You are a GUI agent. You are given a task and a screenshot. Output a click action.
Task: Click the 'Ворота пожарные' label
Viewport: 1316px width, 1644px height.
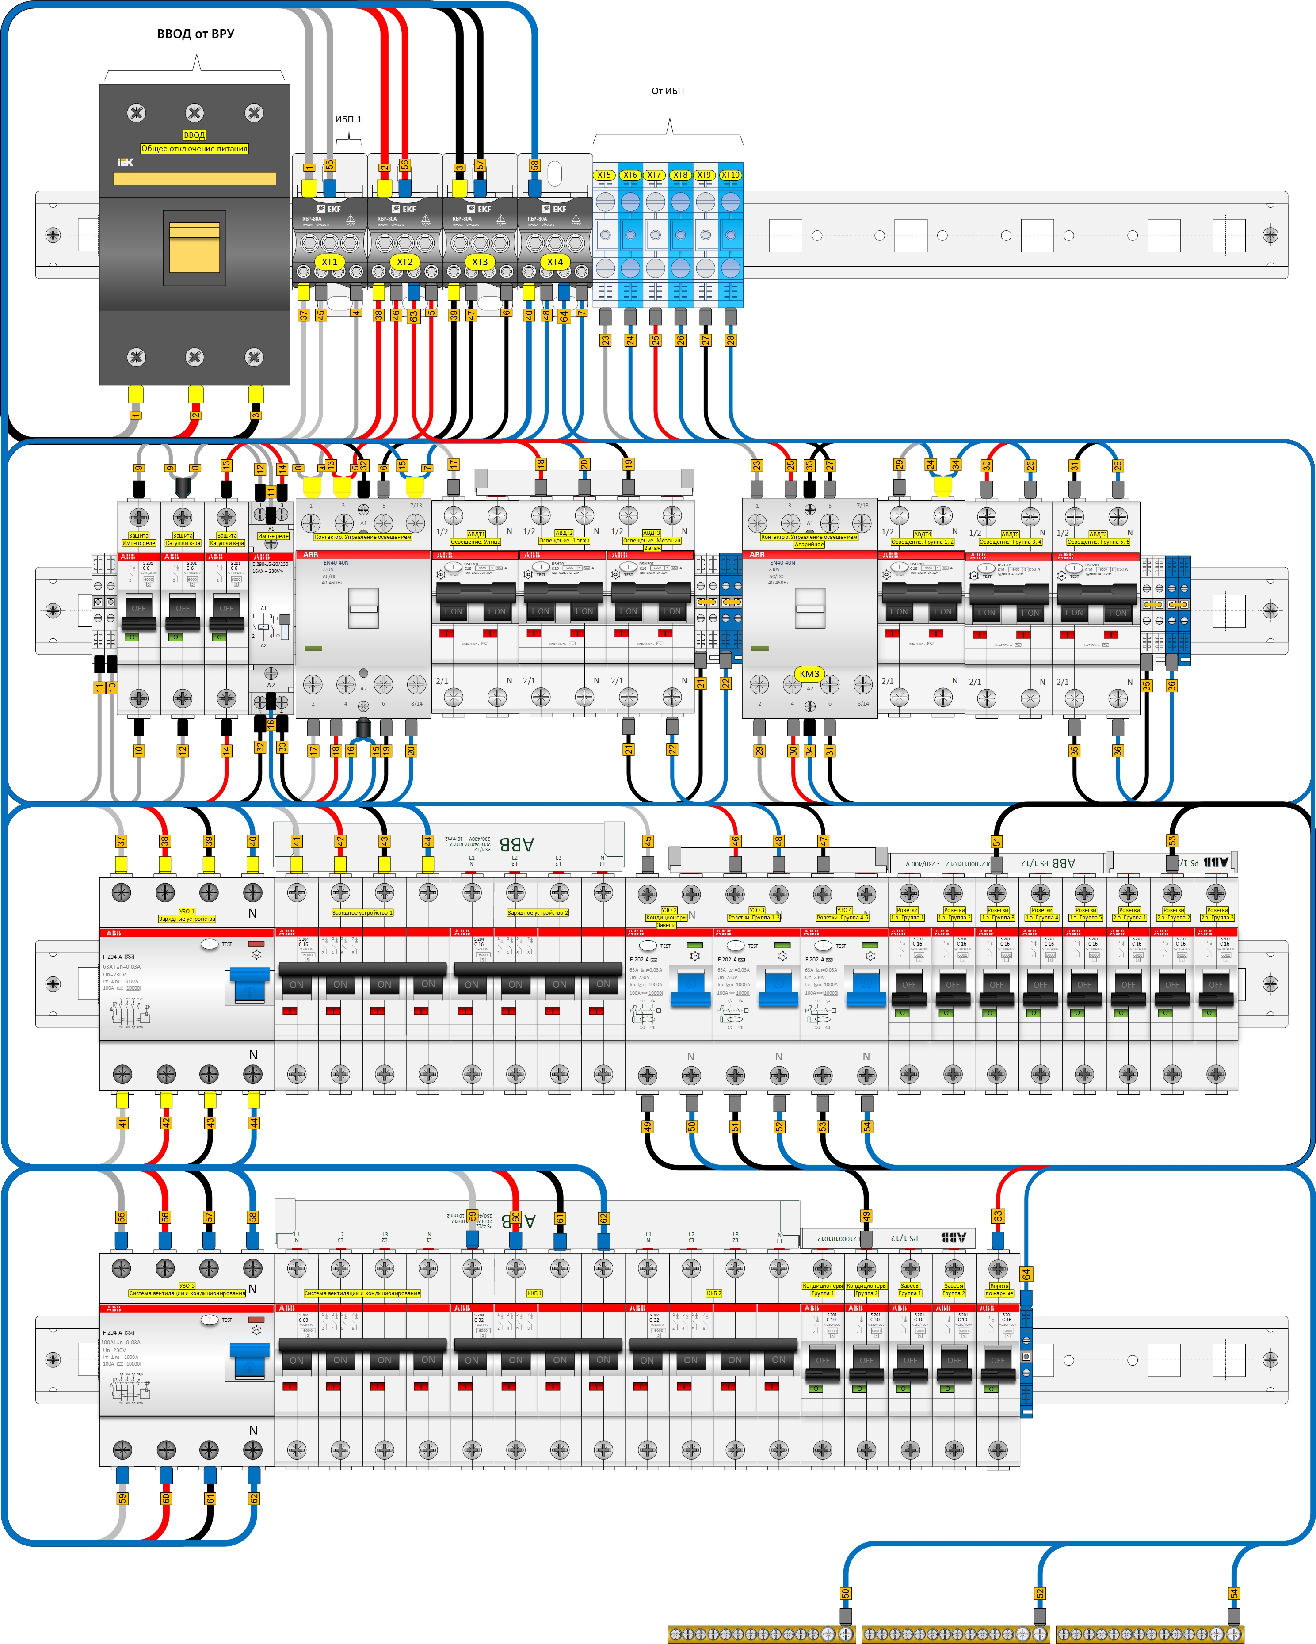coord(999,1289)
